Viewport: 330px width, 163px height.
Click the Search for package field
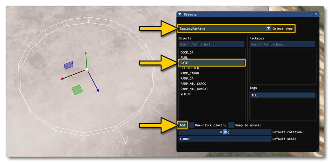[282, 44]
